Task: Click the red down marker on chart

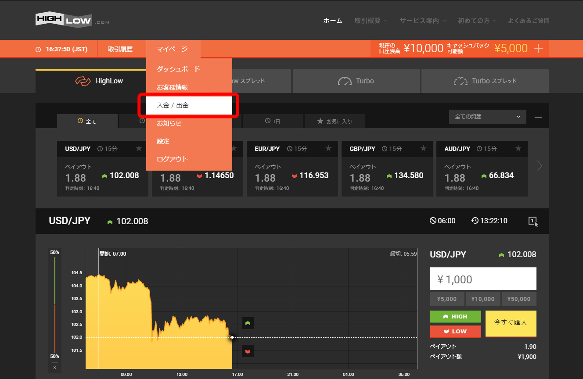Action: coord(248,351)
